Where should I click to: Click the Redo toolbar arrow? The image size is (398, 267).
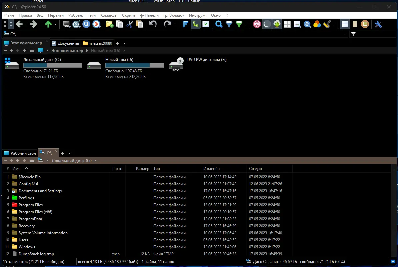[x=168, y=24]
